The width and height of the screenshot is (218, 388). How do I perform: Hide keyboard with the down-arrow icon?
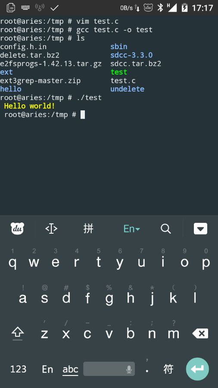[x=200, y=228]
